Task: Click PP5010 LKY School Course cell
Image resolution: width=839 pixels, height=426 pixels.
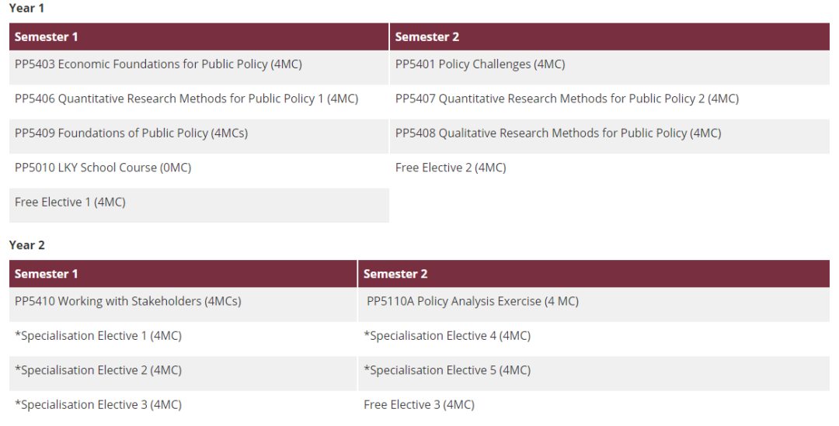Action: pyautogui.click(x=103, y=168)
